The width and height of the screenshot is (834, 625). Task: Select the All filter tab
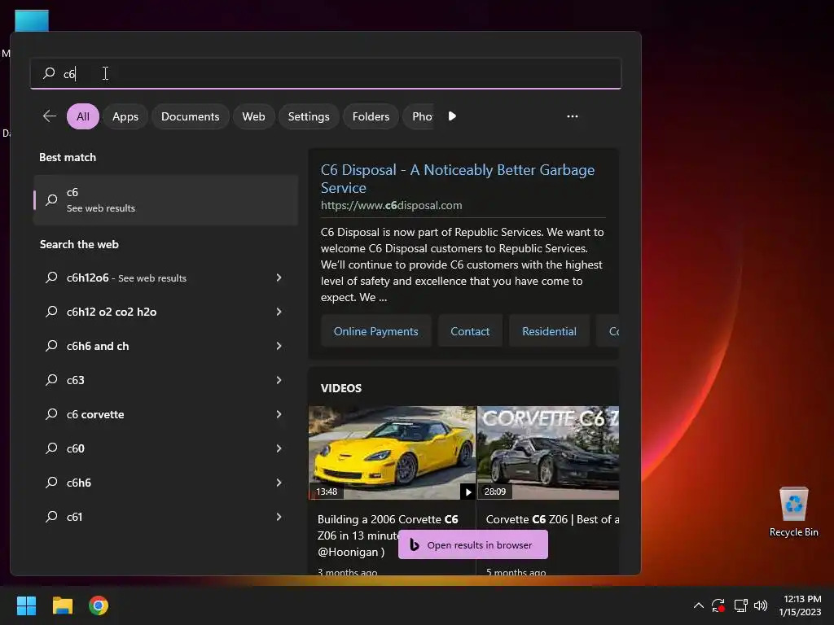point(83,116)
